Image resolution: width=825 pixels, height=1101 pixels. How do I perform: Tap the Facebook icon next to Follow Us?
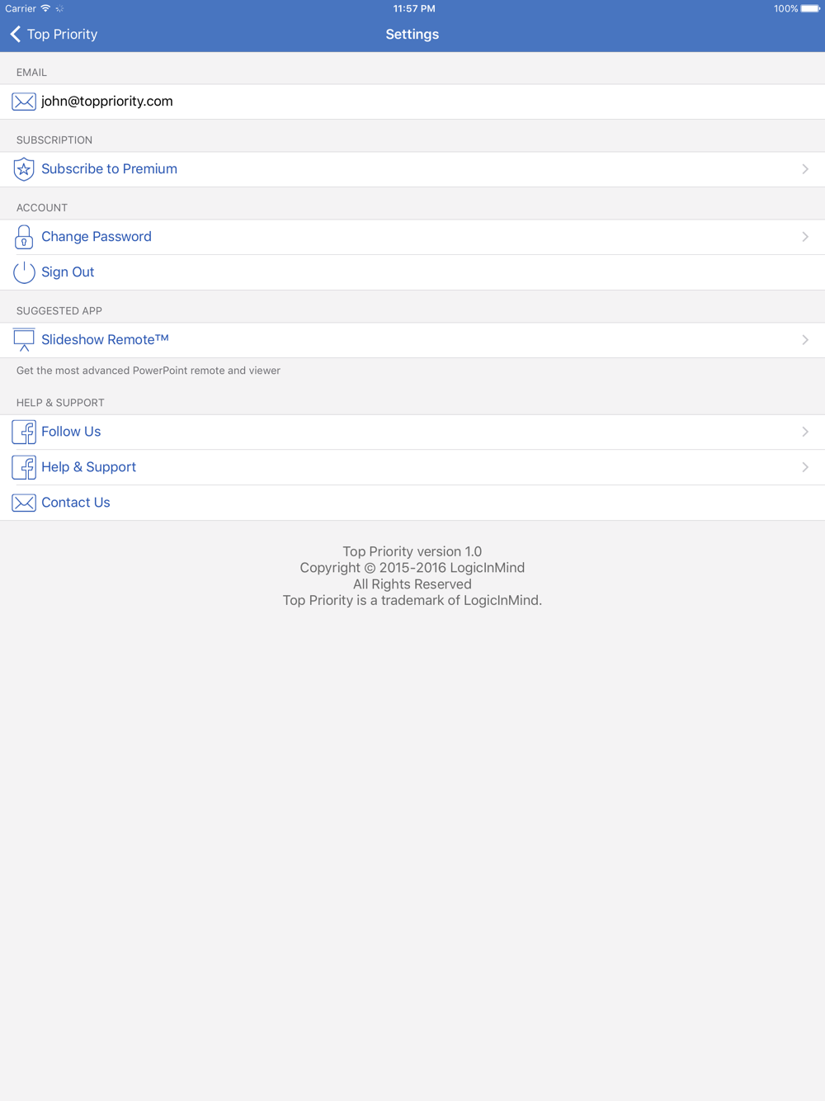point(24,432)
